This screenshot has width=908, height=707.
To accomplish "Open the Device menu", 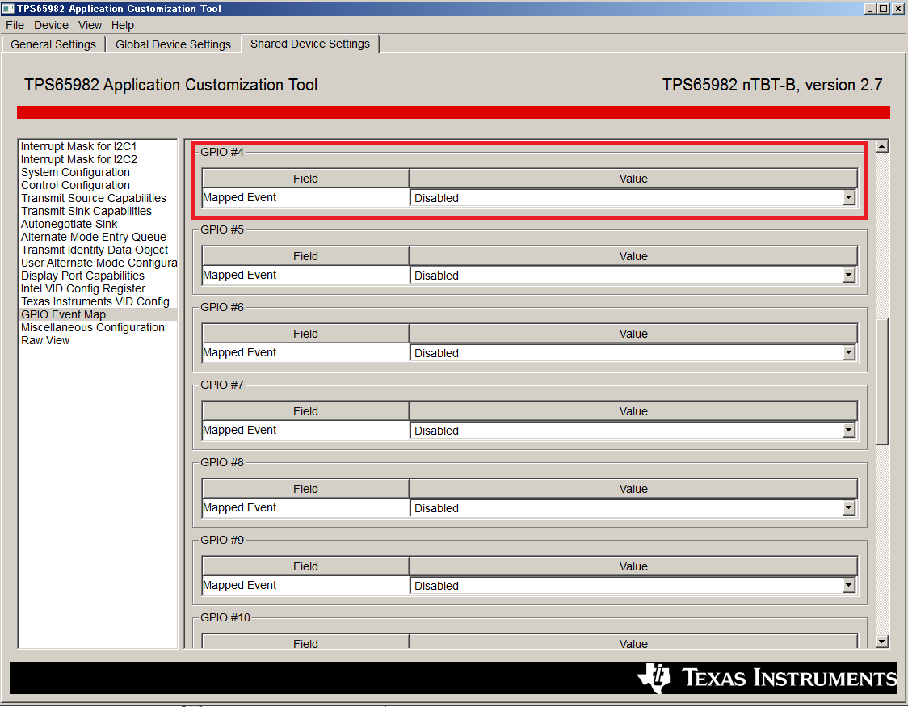I will (51, 25).
